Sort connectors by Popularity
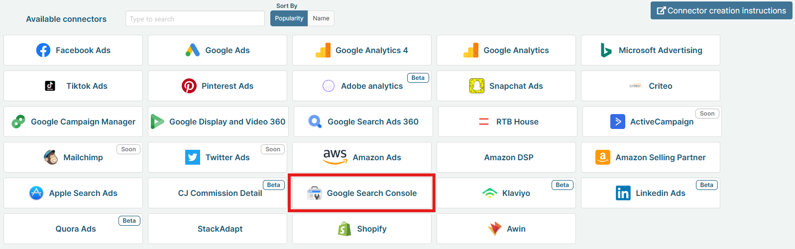Viewport: 795px width, 249px height. click(x=289, y=18)
